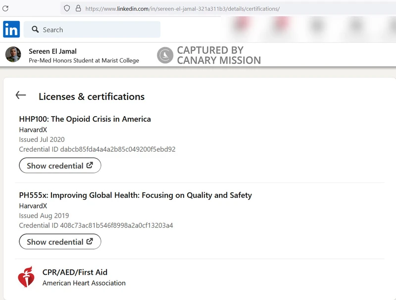Select the search magnifying glass icon
Screen dimensions: 396x300
(x=34, y=30)
